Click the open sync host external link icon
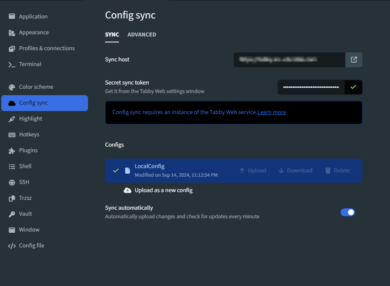This screenshot has width=390, height=286. 354,60
